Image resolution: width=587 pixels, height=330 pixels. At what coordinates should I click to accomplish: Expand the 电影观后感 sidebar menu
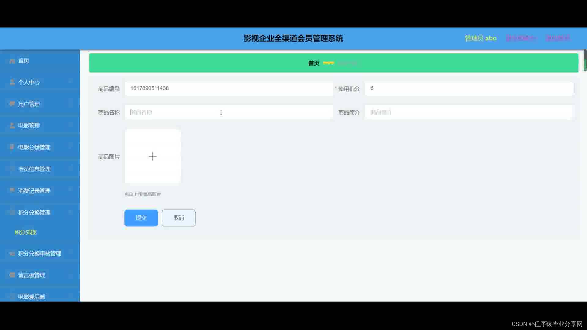31,297
